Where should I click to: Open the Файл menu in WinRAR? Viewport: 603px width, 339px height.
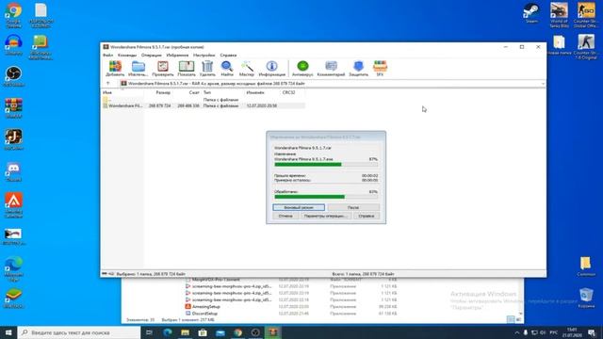108,55
